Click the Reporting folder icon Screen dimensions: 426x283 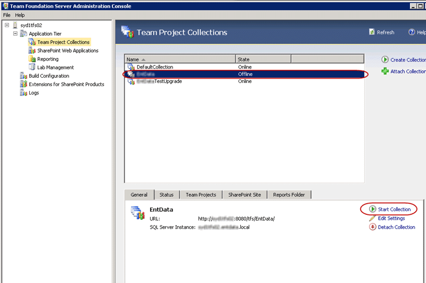pyautogui.click(x=32, y=59)
